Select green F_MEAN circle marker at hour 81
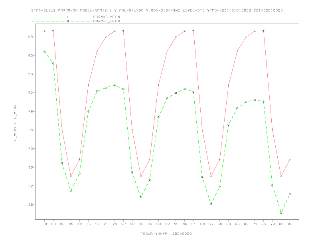The height and width of the screenshot is (244, 316). (281, 213)
